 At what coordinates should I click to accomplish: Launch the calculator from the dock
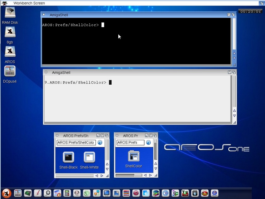pos(67,193)
